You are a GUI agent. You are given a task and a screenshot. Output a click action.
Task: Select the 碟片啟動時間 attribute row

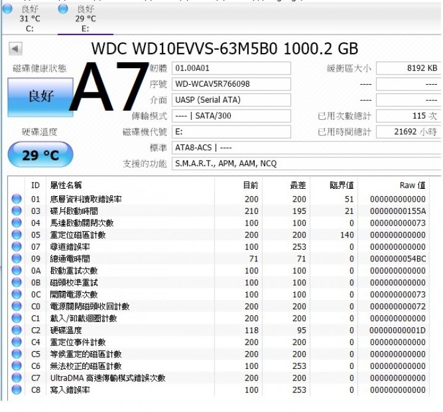click(218, 211)
